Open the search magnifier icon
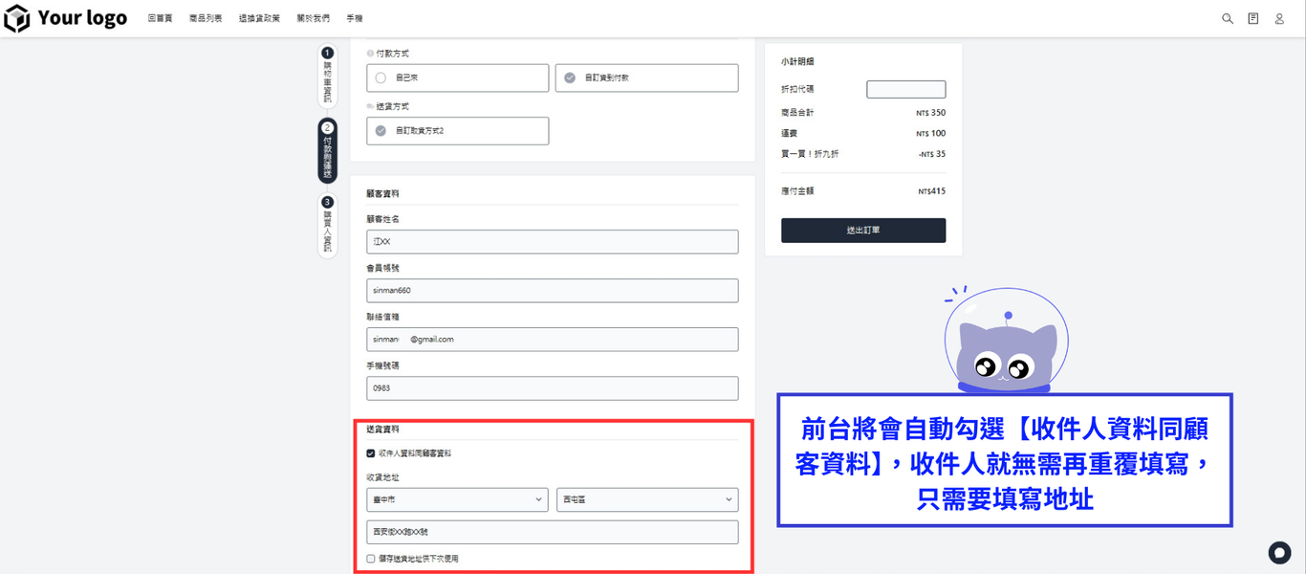Screen dimensions: 1306x574 point(1228,18)
